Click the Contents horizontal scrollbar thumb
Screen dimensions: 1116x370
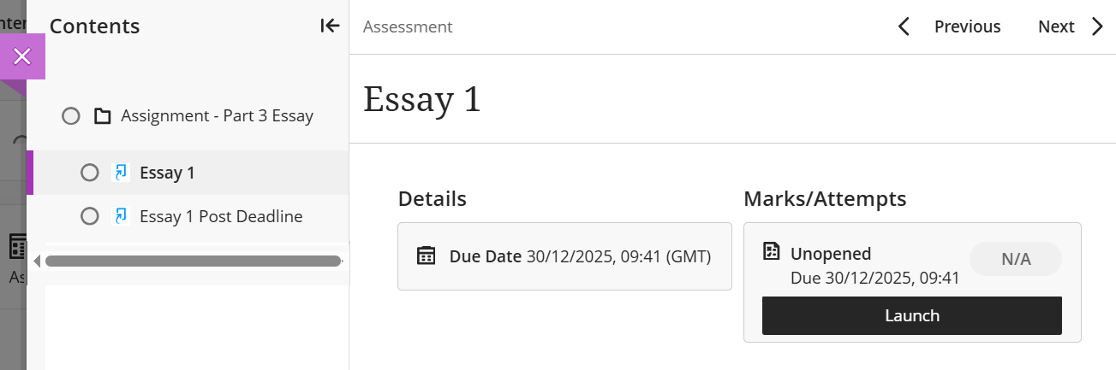193,261
